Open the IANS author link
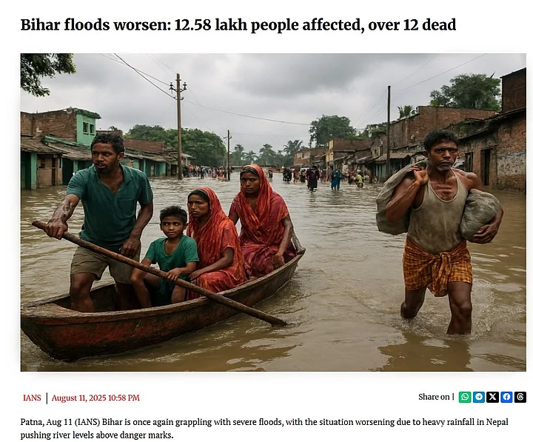Screen dimensions: 533x442 coord(32,398)
